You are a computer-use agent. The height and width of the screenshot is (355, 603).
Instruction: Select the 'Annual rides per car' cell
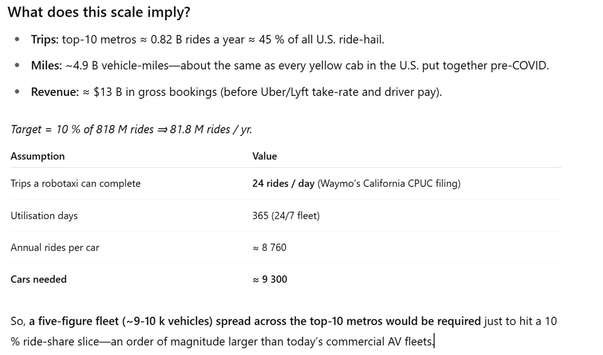[x=55, y=248]
